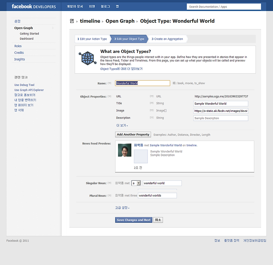This screenshot has height=265, width=273.
Task: Open Roles in the sidebar
Action: (18, 46)
